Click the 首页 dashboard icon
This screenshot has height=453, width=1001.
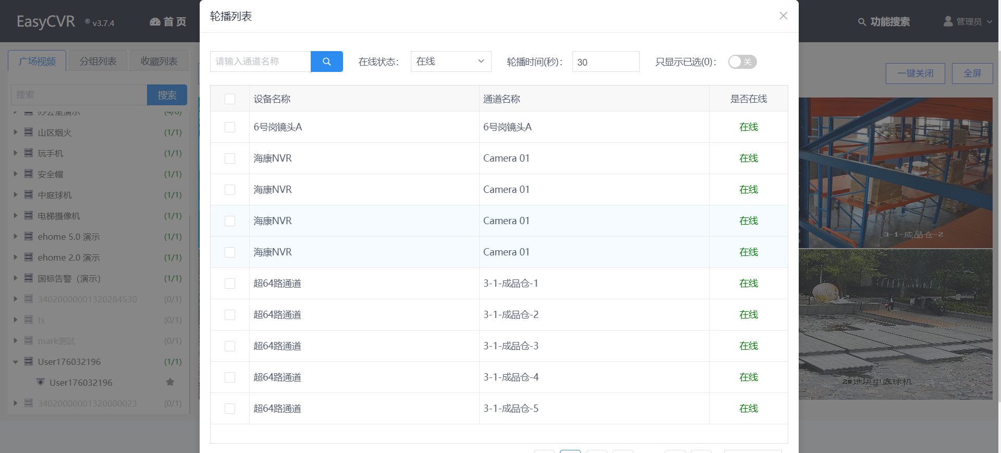pyautogui.click(x=155, y=22)
